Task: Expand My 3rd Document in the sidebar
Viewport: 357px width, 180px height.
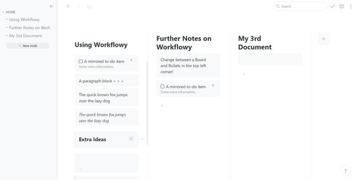Action: 7,36
